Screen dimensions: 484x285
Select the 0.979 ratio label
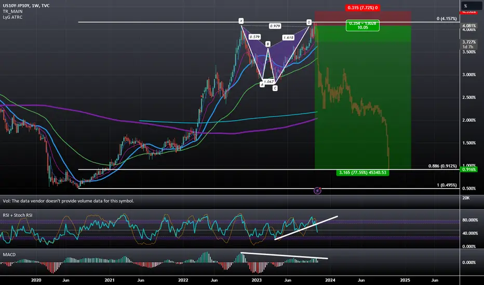[x=275, y=26]
